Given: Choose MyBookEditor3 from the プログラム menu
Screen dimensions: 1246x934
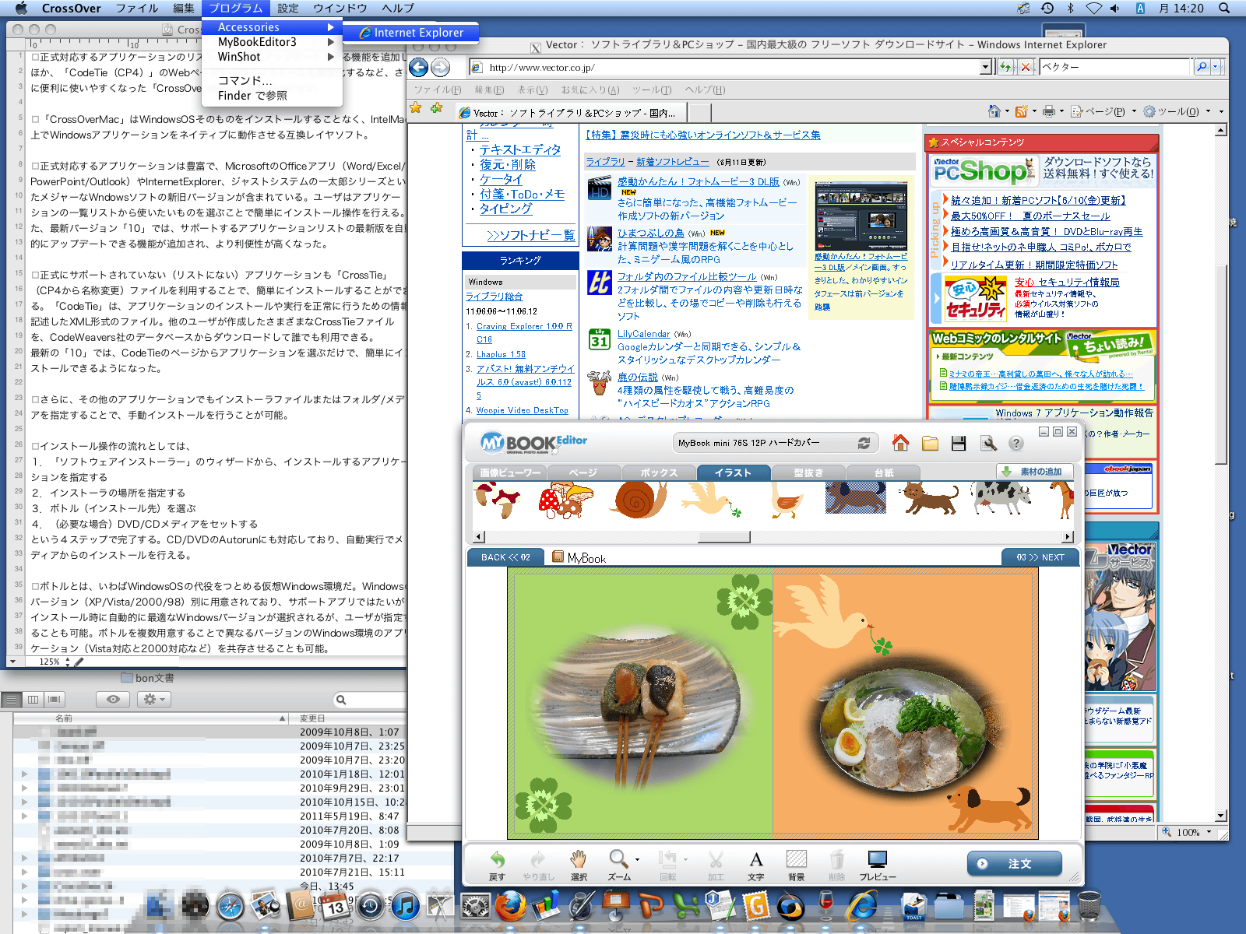Looking at the screenshot, I should coord(272,42).
